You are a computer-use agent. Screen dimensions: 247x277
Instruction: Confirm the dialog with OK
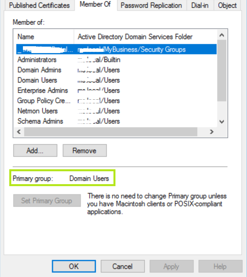click(x=74, y=266)
